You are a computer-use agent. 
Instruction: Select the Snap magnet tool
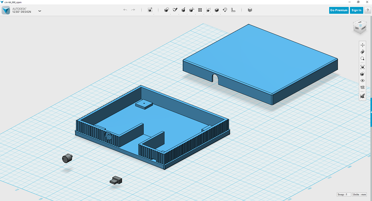[225, 10]
